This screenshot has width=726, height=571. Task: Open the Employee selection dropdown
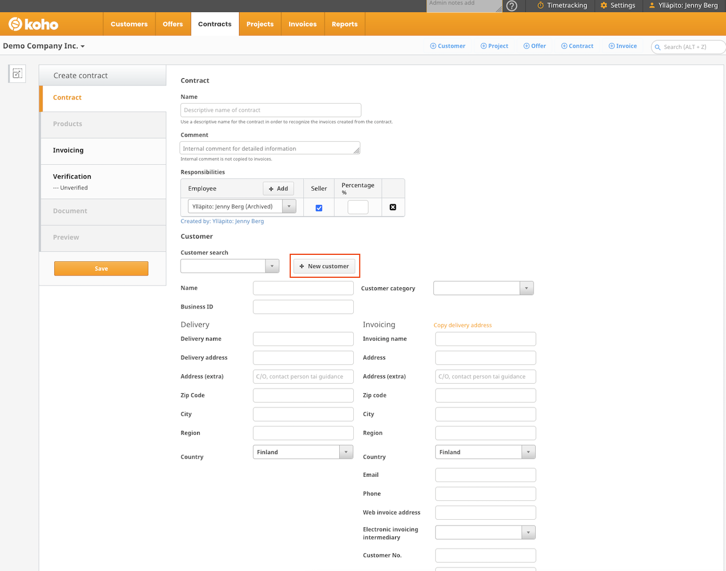pos(242,207)
